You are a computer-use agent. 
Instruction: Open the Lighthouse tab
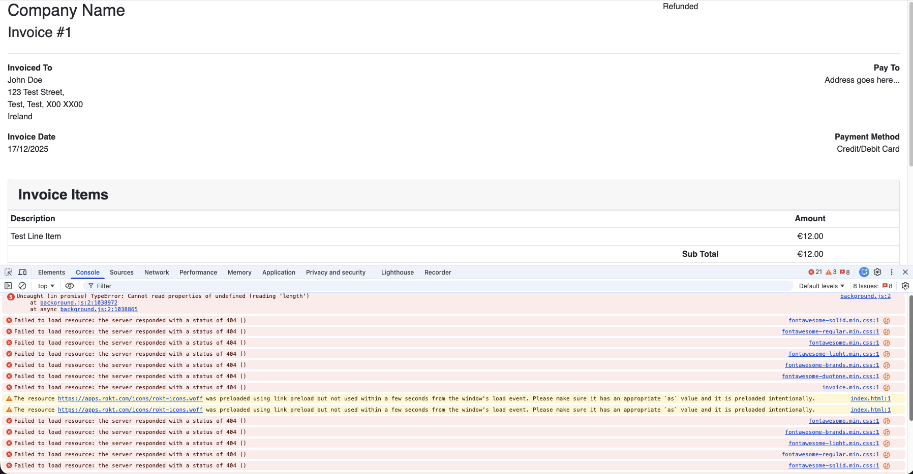397,273
